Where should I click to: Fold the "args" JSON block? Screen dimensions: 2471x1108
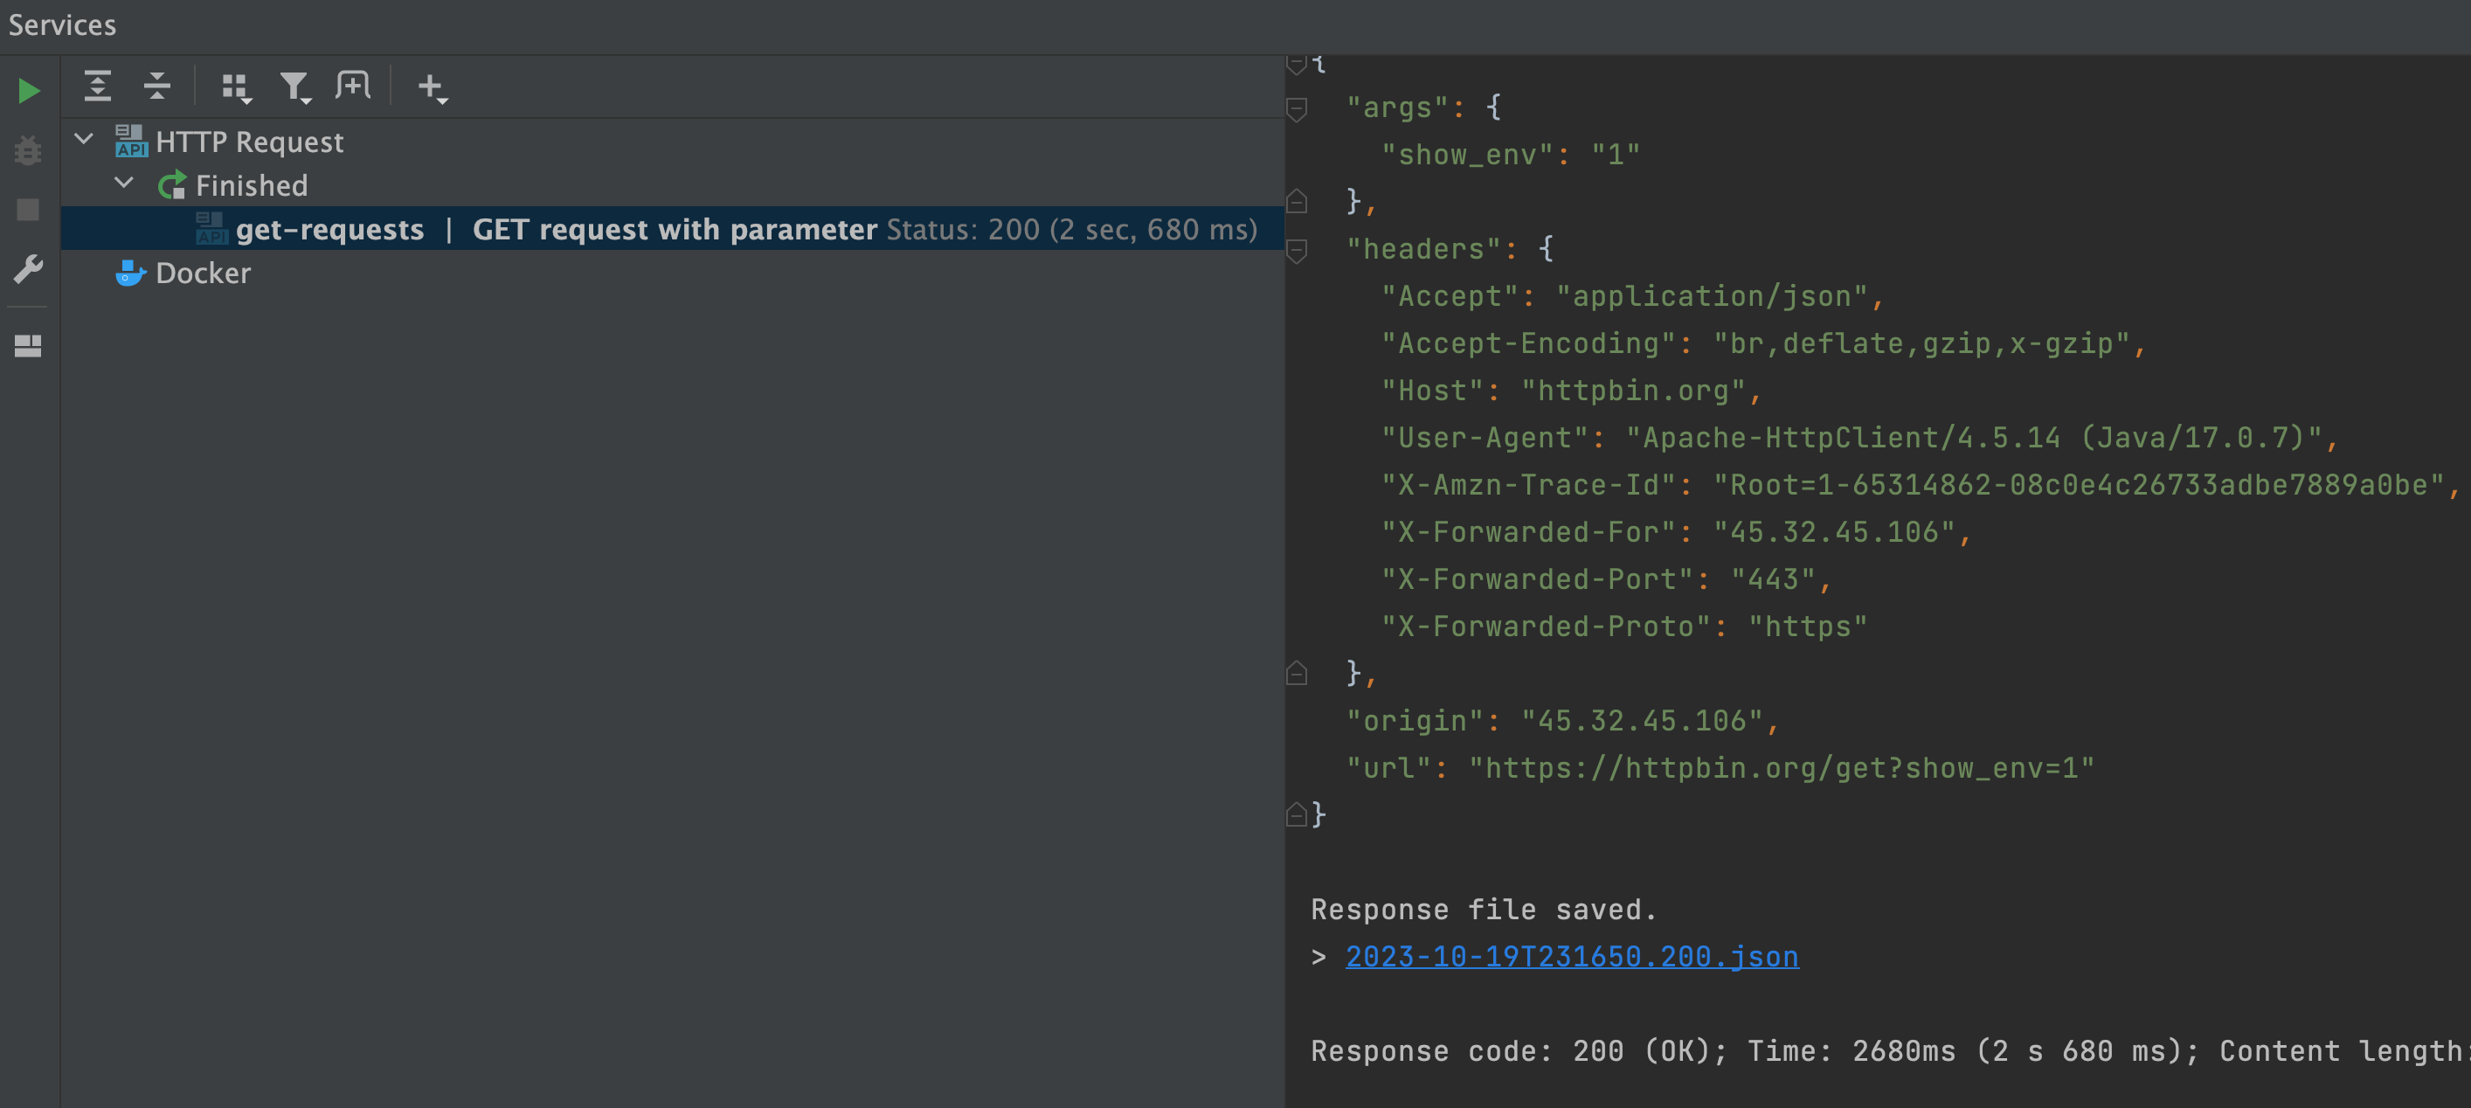click(1297, 108)
